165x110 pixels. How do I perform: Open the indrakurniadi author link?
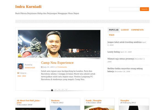[30, 68]
